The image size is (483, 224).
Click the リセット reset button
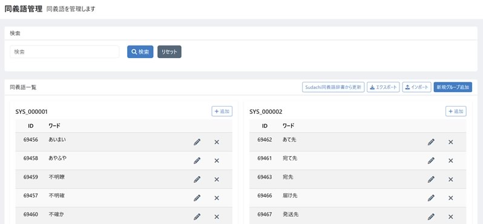tap(169, 52)
